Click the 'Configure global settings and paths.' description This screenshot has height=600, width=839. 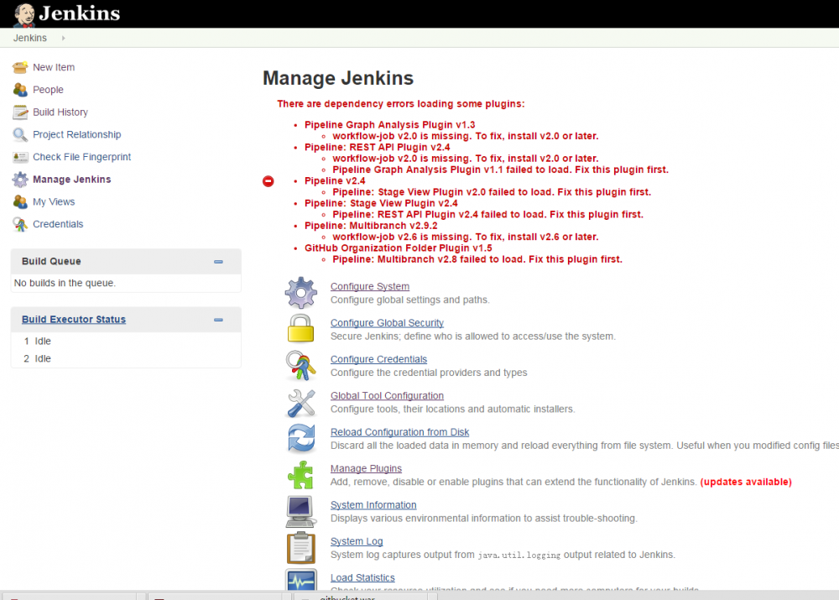point(410,300)
